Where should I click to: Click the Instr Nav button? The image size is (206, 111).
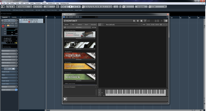click(x=94, y=27)
